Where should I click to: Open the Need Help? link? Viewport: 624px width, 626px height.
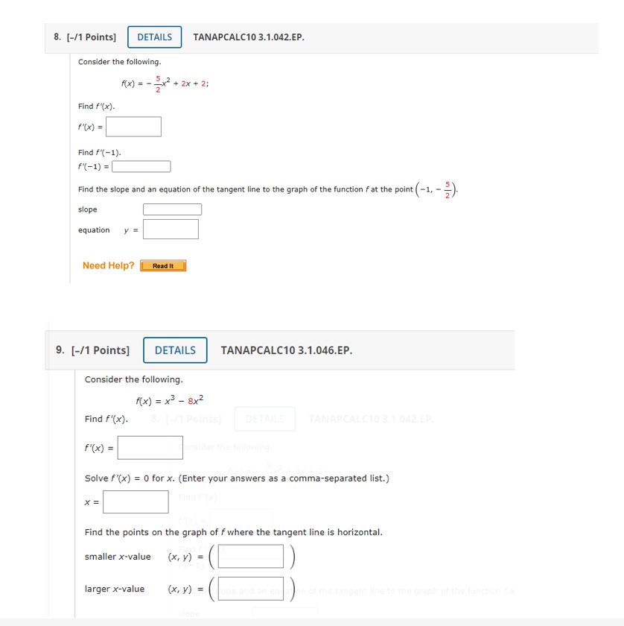click(x=109, y=265)
